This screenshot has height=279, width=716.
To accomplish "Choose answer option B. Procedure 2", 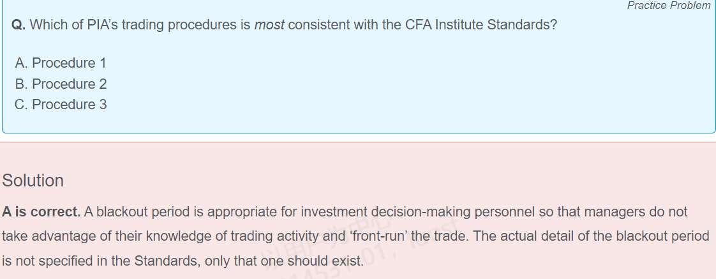I will pos(60,84).
